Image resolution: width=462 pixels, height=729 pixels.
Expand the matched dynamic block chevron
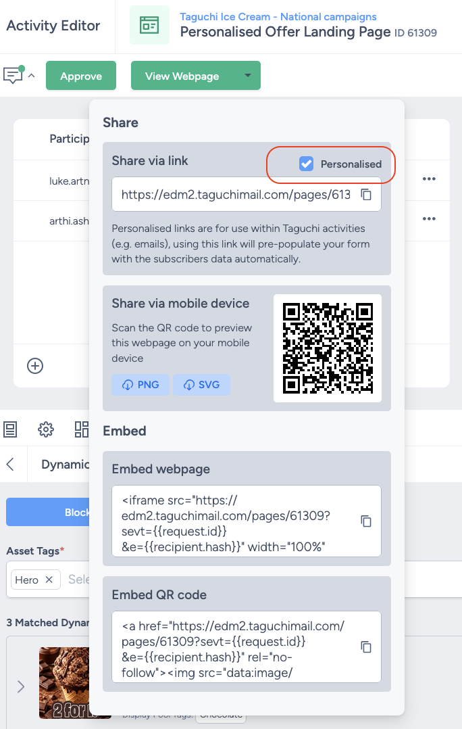[21, 686]
